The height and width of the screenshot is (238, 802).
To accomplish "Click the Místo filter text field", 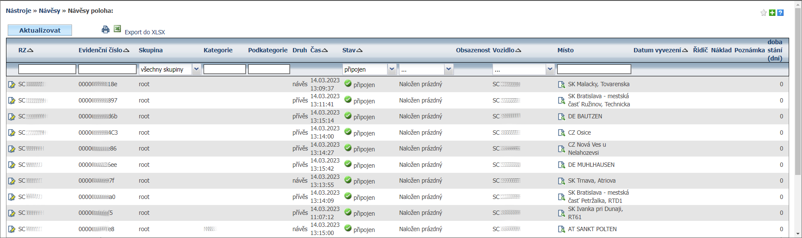I will point(594,69).
